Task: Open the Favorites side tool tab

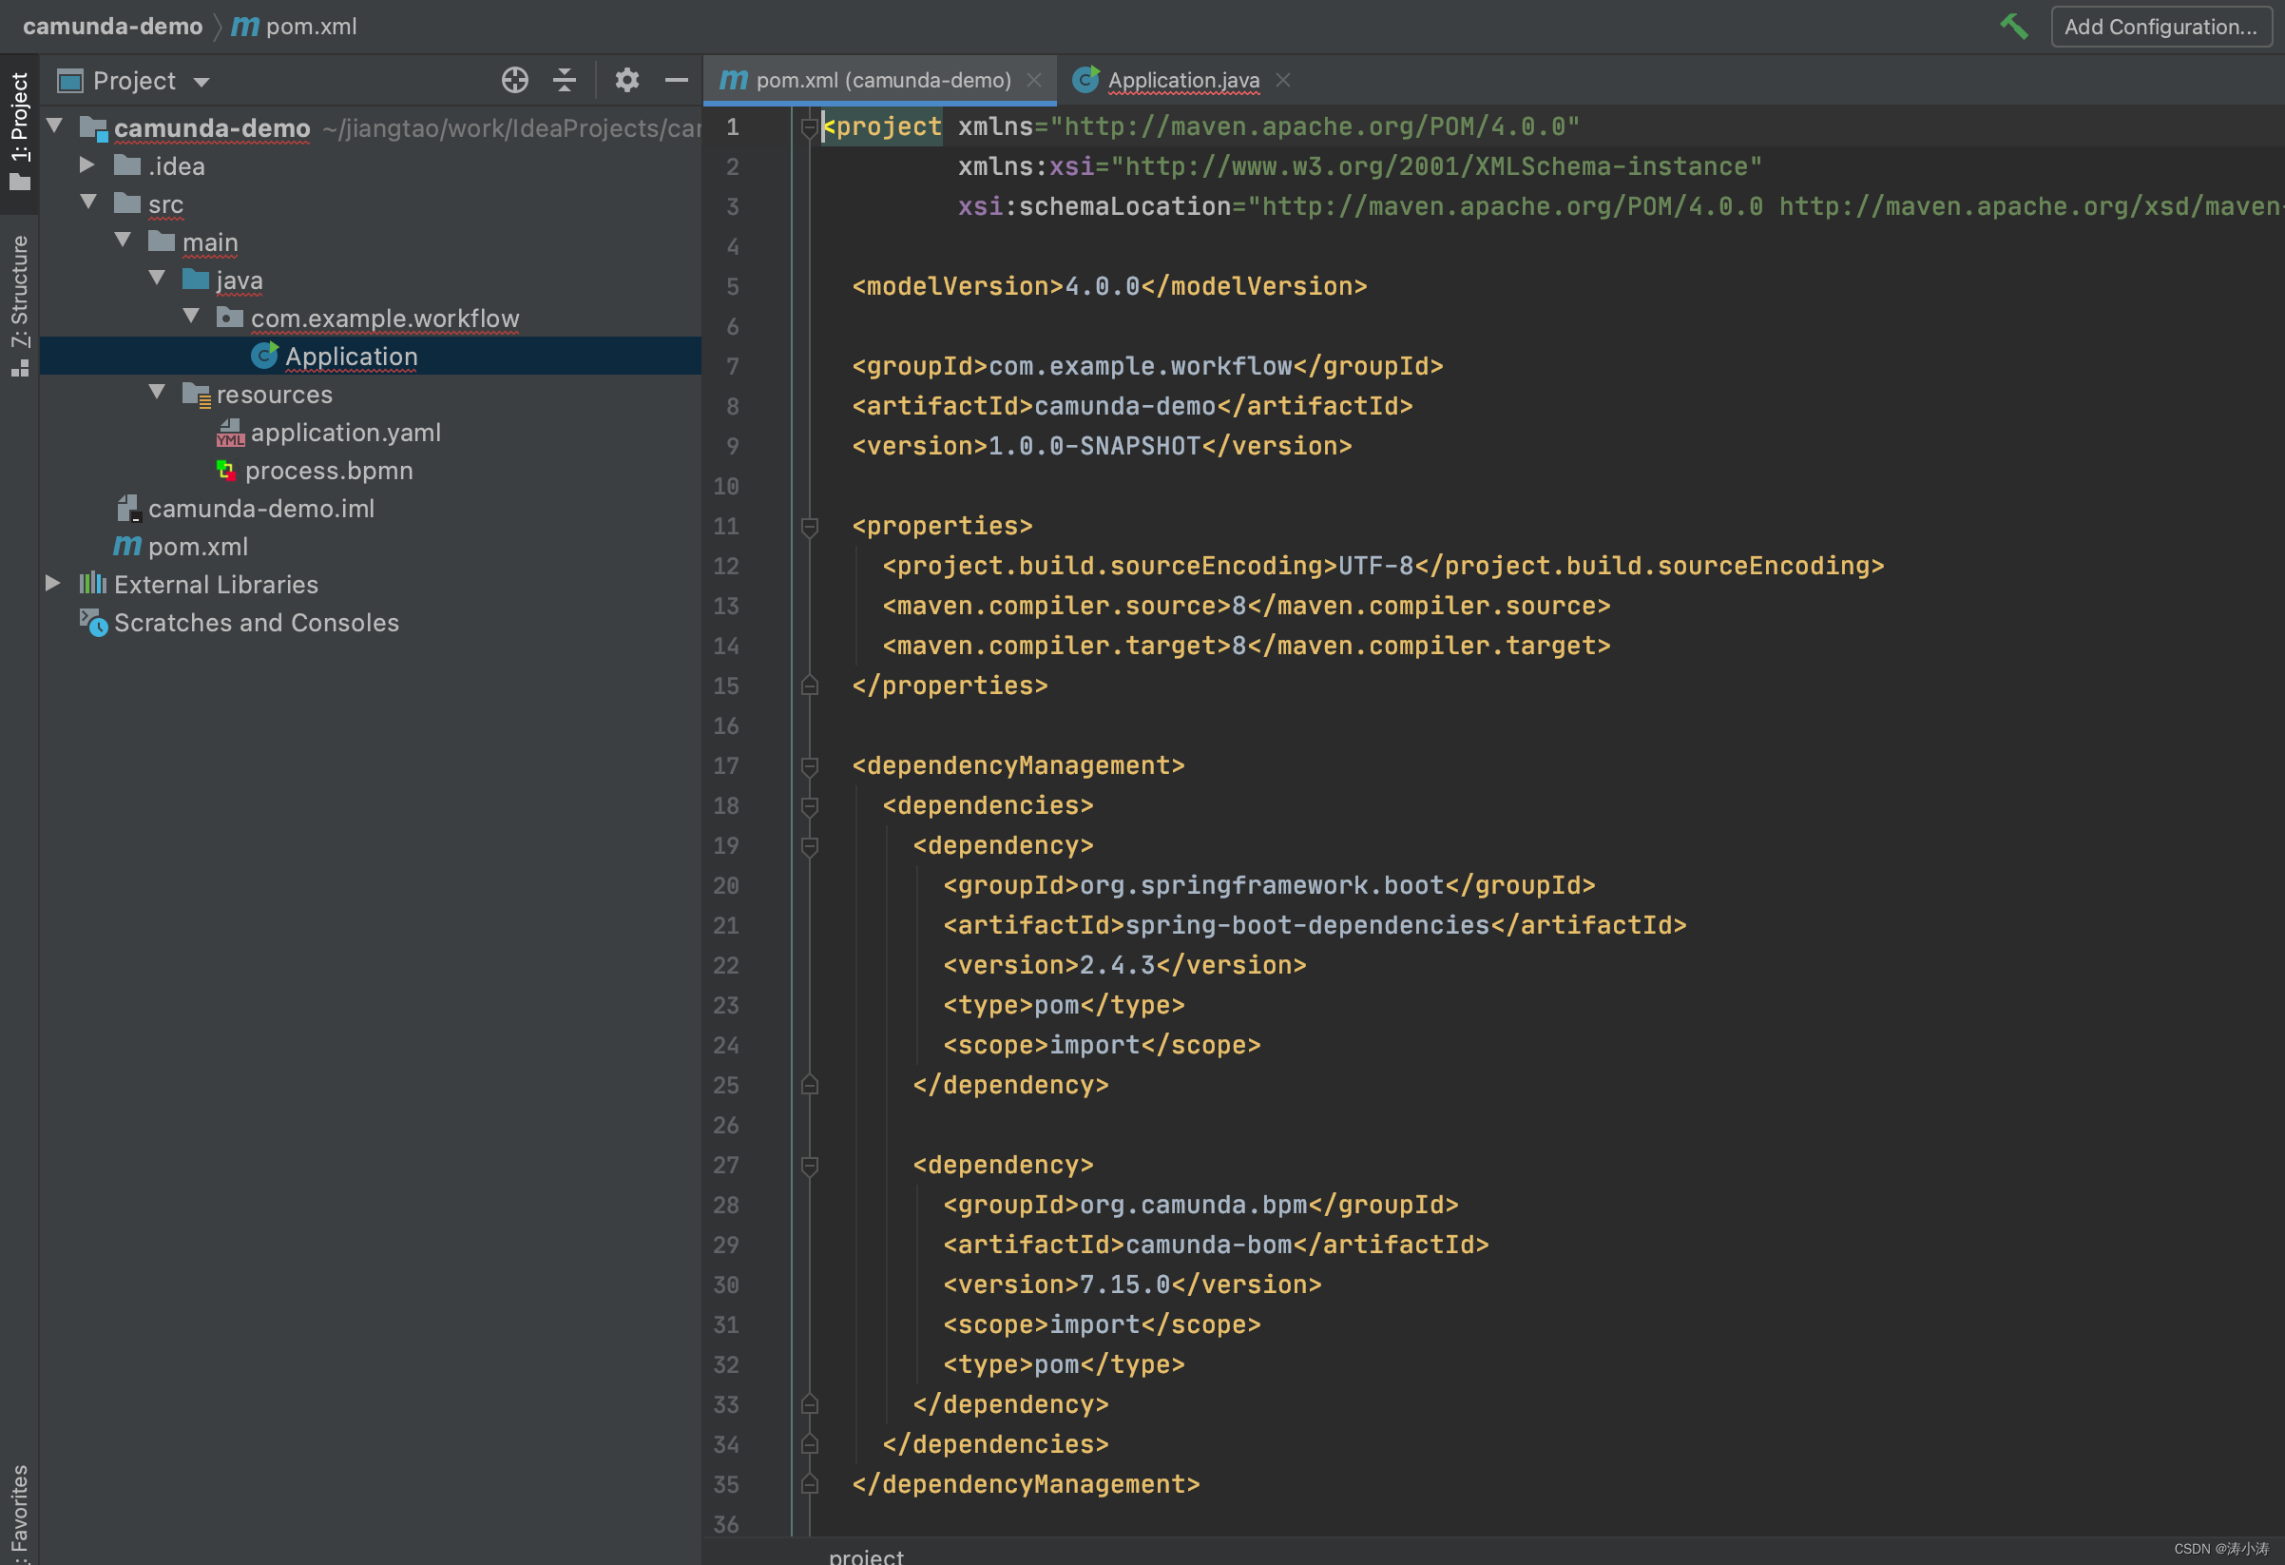Action: (20, 1513)
